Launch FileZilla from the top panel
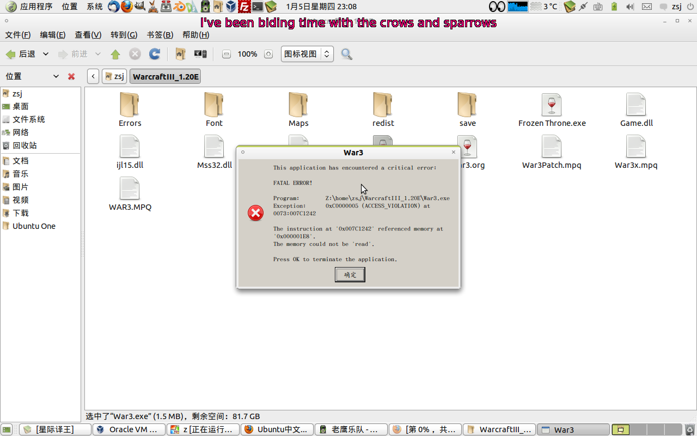Viewport: 697px width, 436px height. [244, 7]
